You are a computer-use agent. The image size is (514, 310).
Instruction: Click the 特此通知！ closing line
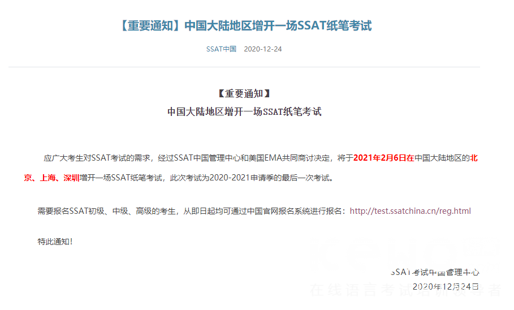coord(55,242)
